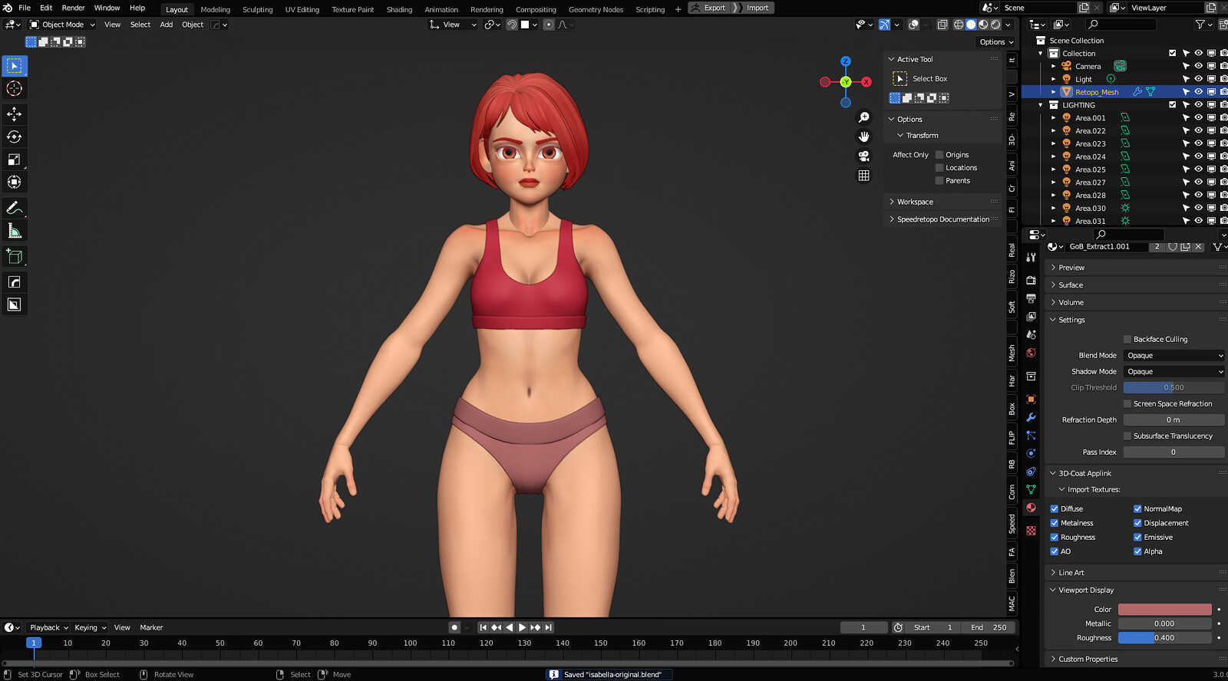The height and width of the screenshot is (681, 1228).
Task: Switch to rendered viewport shading
Action: click(995, 25)
